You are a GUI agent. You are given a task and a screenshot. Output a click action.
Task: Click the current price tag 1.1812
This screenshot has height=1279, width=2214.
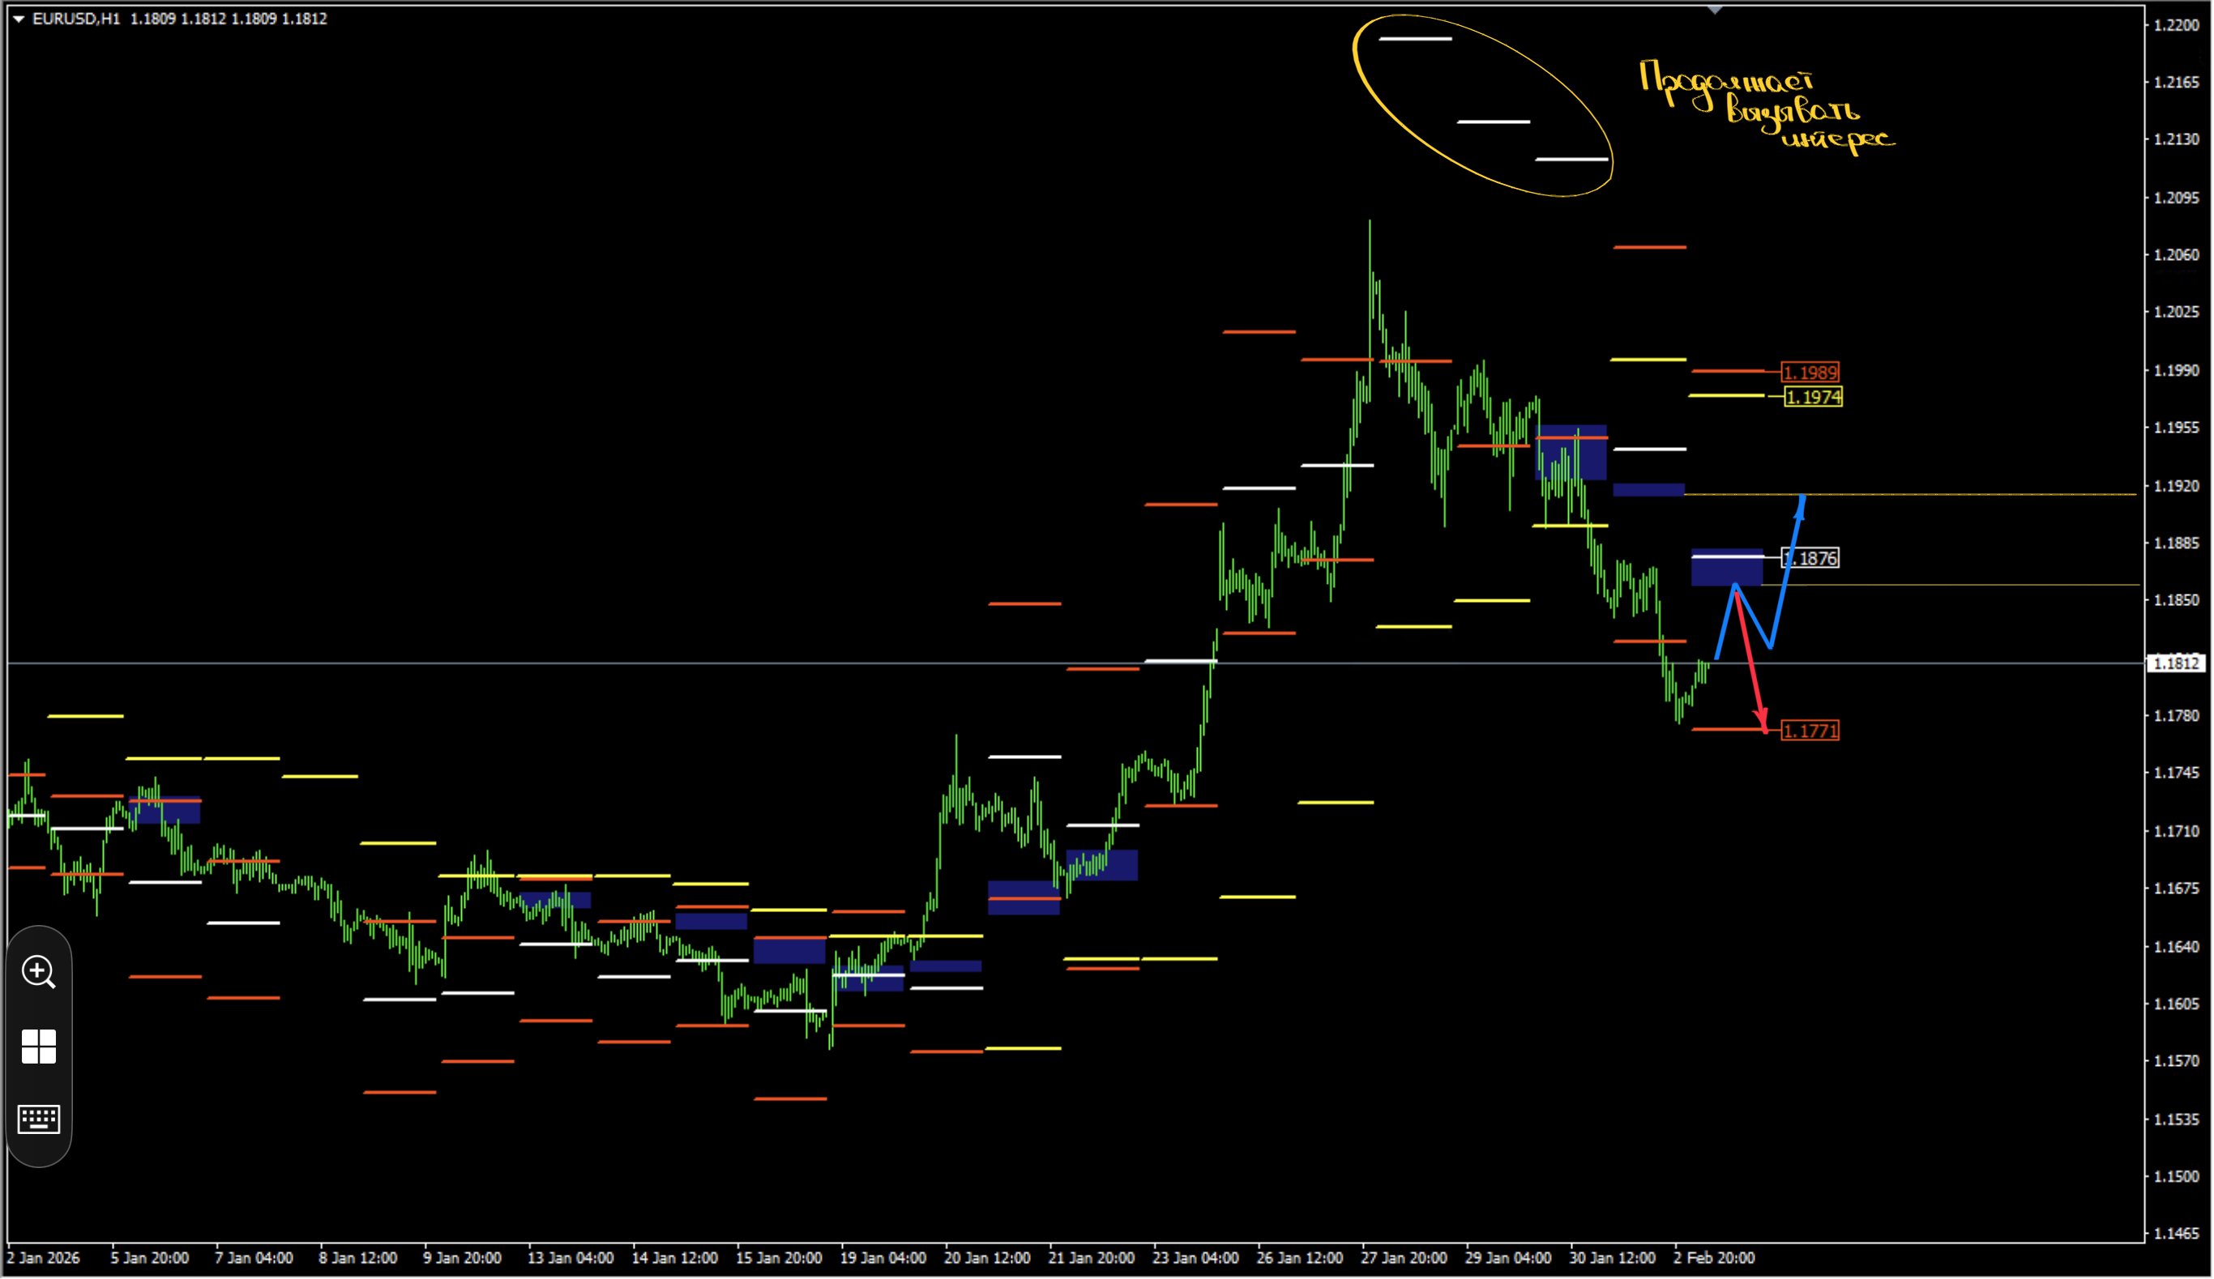tap(2177, 663)
